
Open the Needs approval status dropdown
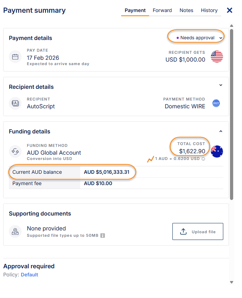tap(196, 38)
